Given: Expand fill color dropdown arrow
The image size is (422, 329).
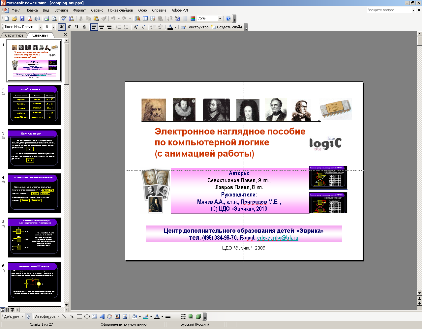Looking at the screenshot, I should tap(140, 316).
